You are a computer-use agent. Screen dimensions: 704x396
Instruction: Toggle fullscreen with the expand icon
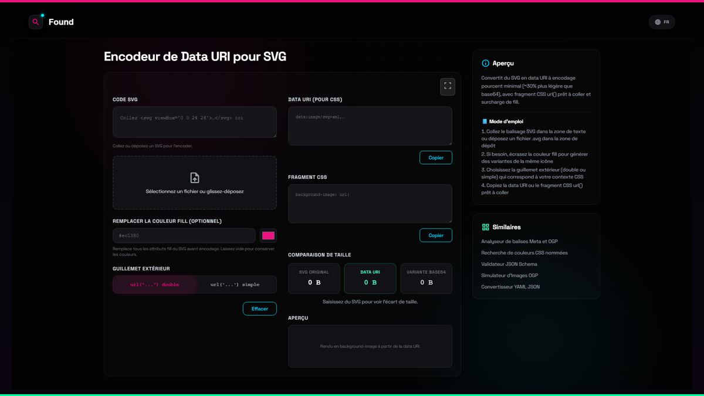click(448, 86)
